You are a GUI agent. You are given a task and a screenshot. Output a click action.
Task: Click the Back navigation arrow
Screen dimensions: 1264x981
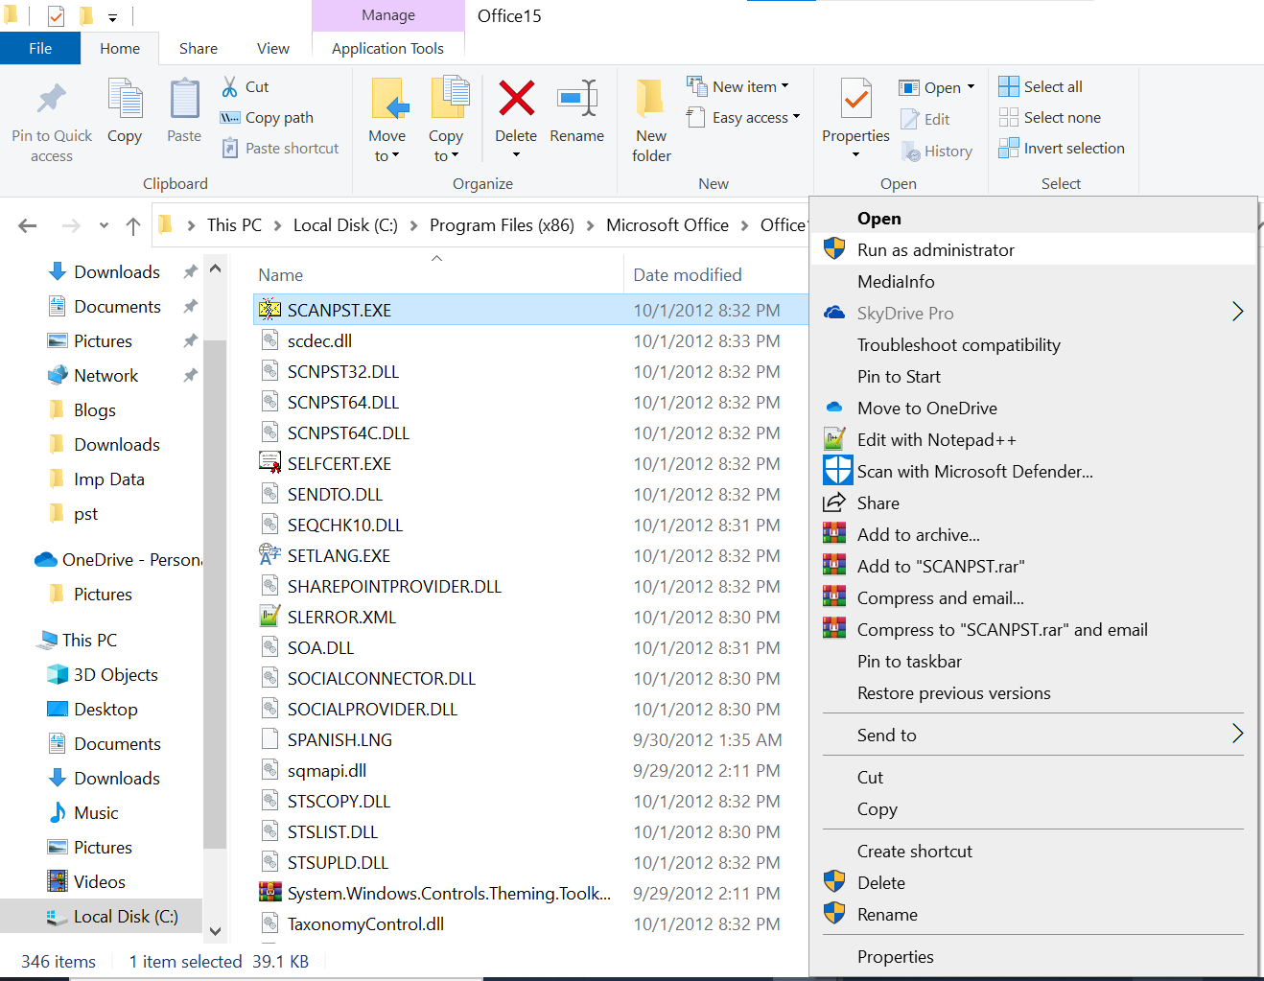pyautogui.click(x=28, y=225)
